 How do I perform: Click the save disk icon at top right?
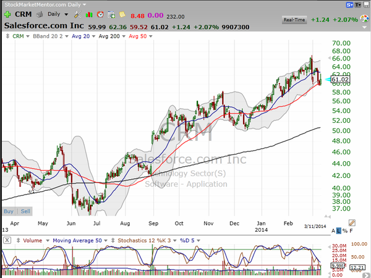coord(366,5)
